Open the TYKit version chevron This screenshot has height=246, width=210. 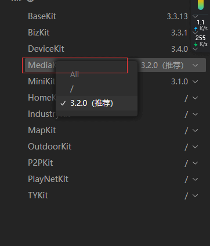195,195
